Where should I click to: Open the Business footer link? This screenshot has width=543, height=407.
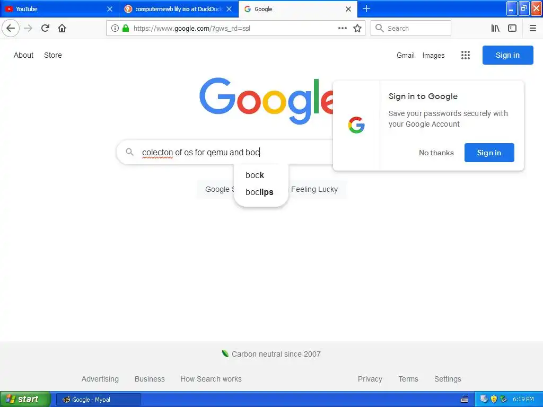click(x=150, y=379)
